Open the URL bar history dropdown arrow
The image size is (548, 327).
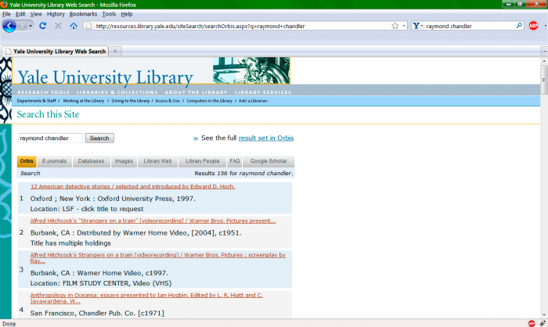(x=404, y=26)
